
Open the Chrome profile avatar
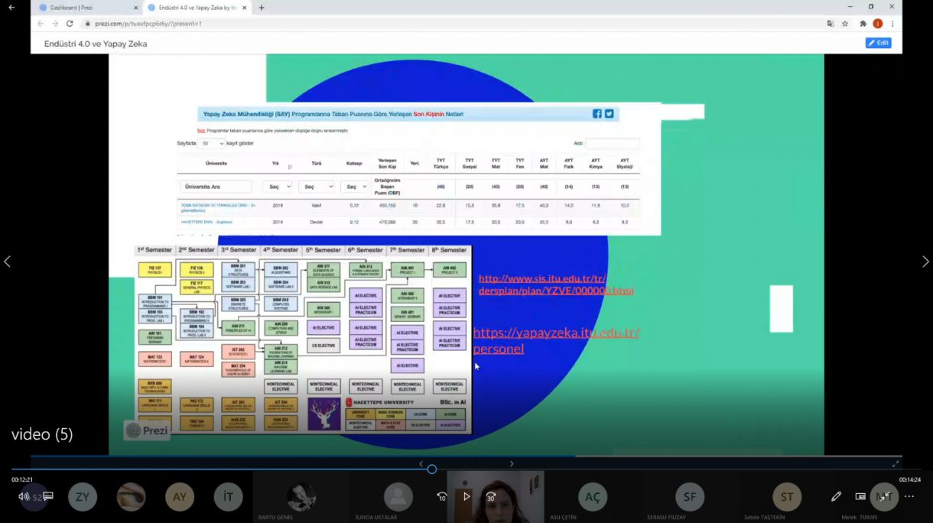click(878, 24)
